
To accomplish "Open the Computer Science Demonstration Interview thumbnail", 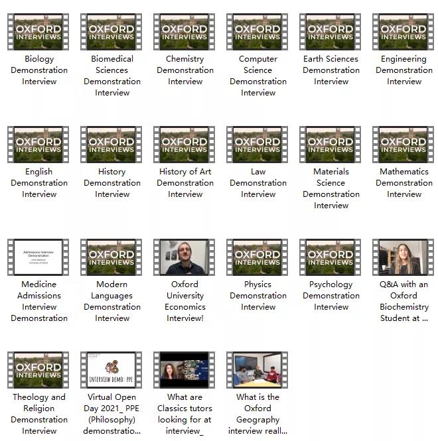I will tap(257, 32).
